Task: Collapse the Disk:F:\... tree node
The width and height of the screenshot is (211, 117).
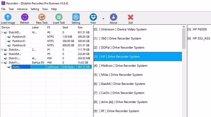Action: (x=2, y=62)
